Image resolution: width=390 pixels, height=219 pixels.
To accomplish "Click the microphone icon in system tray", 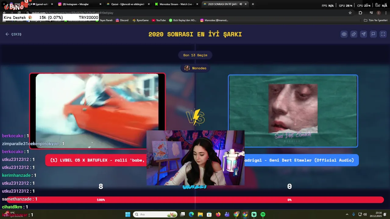I will pos(353,214).
